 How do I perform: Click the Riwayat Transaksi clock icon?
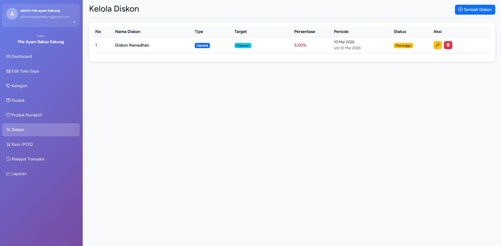tap(8, 159)
